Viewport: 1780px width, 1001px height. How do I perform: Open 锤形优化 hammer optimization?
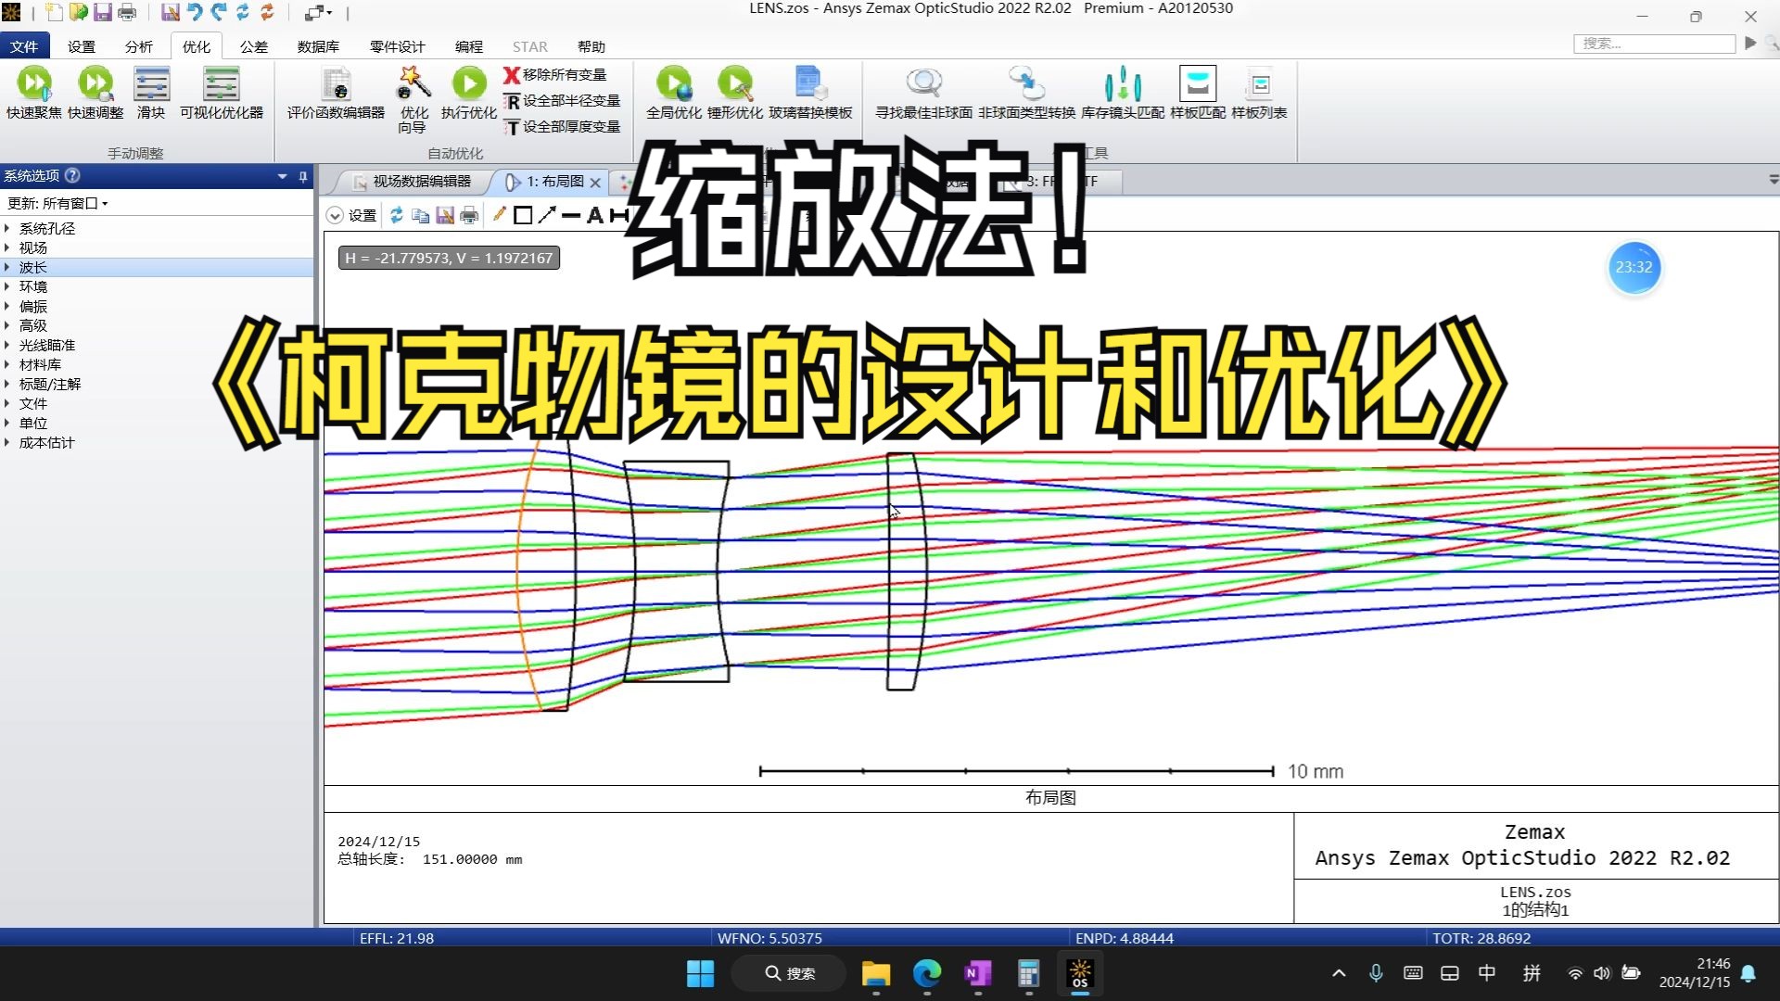(x=735, y=84)
